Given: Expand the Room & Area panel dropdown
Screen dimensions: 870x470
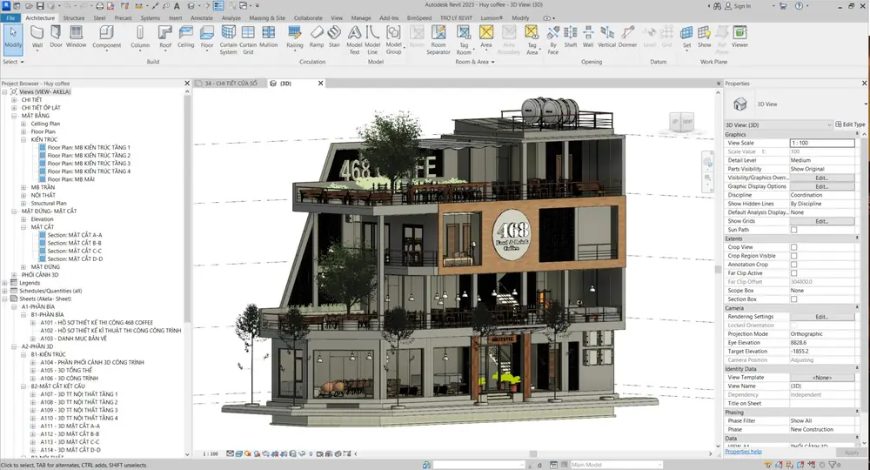Looking at the screenshot, I should [475, 62].
